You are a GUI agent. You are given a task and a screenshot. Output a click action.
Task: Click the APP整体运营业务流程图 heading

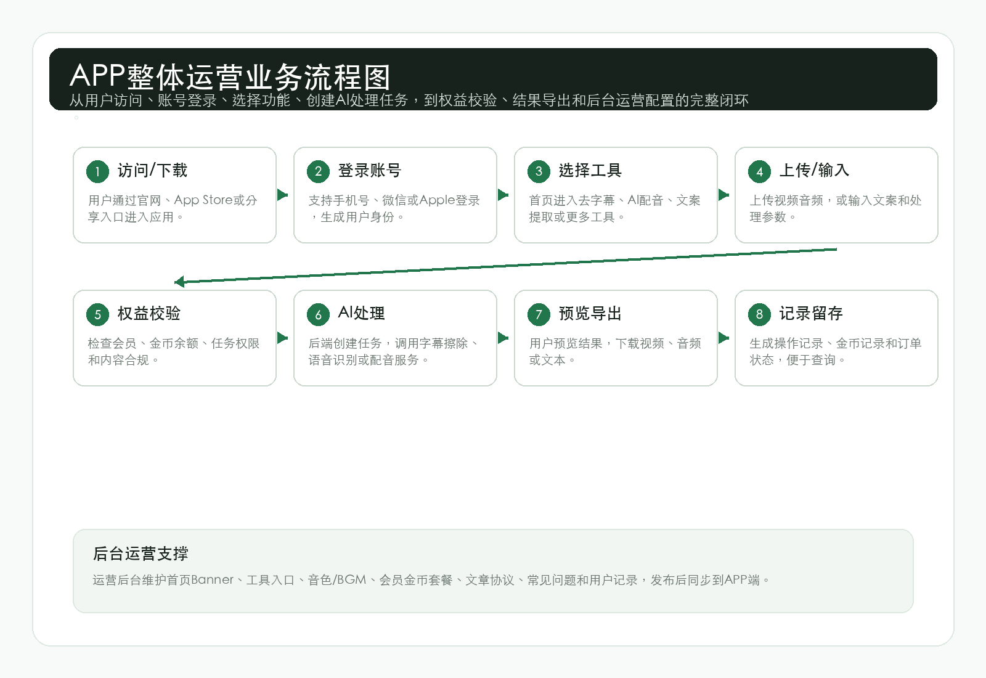click(x=230, y=76)
